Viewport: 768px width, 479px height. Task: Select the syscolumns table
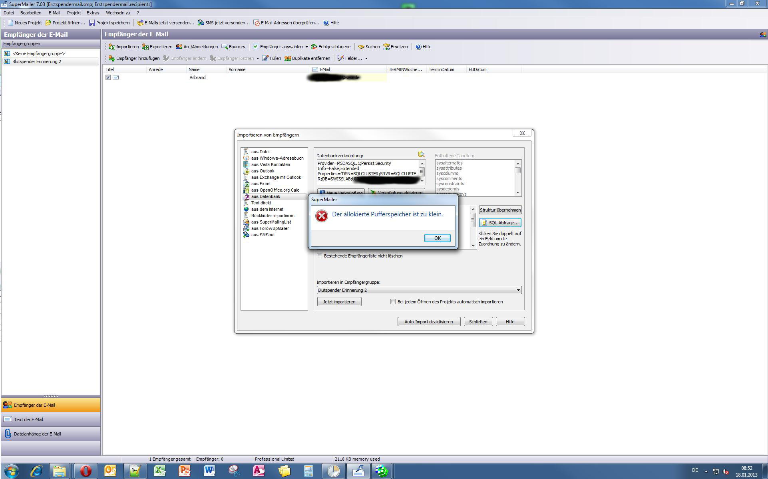447,173
